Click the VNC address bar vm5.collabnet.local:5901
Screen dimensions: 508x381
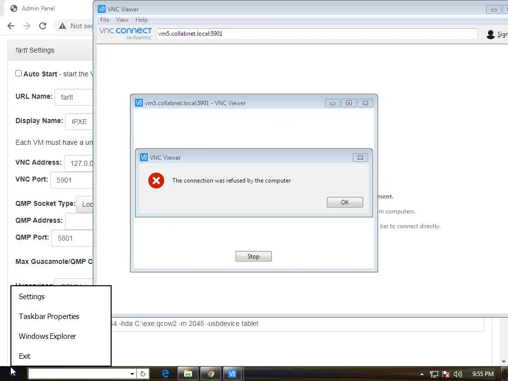(317, 34)
